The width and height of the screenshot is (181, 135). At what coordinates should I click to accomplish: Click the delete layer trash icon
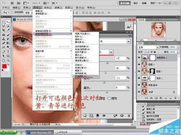pos(175,98)
